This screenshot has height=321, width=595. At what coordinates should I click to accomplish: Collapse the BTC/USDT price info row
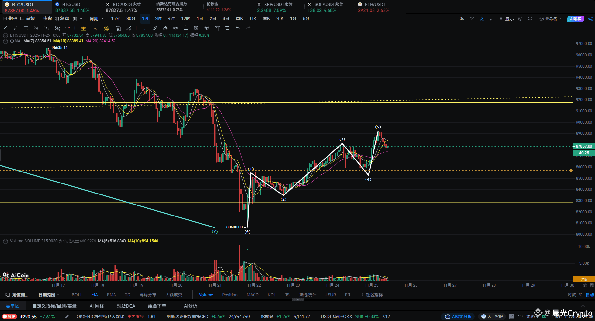click(5, 35)
